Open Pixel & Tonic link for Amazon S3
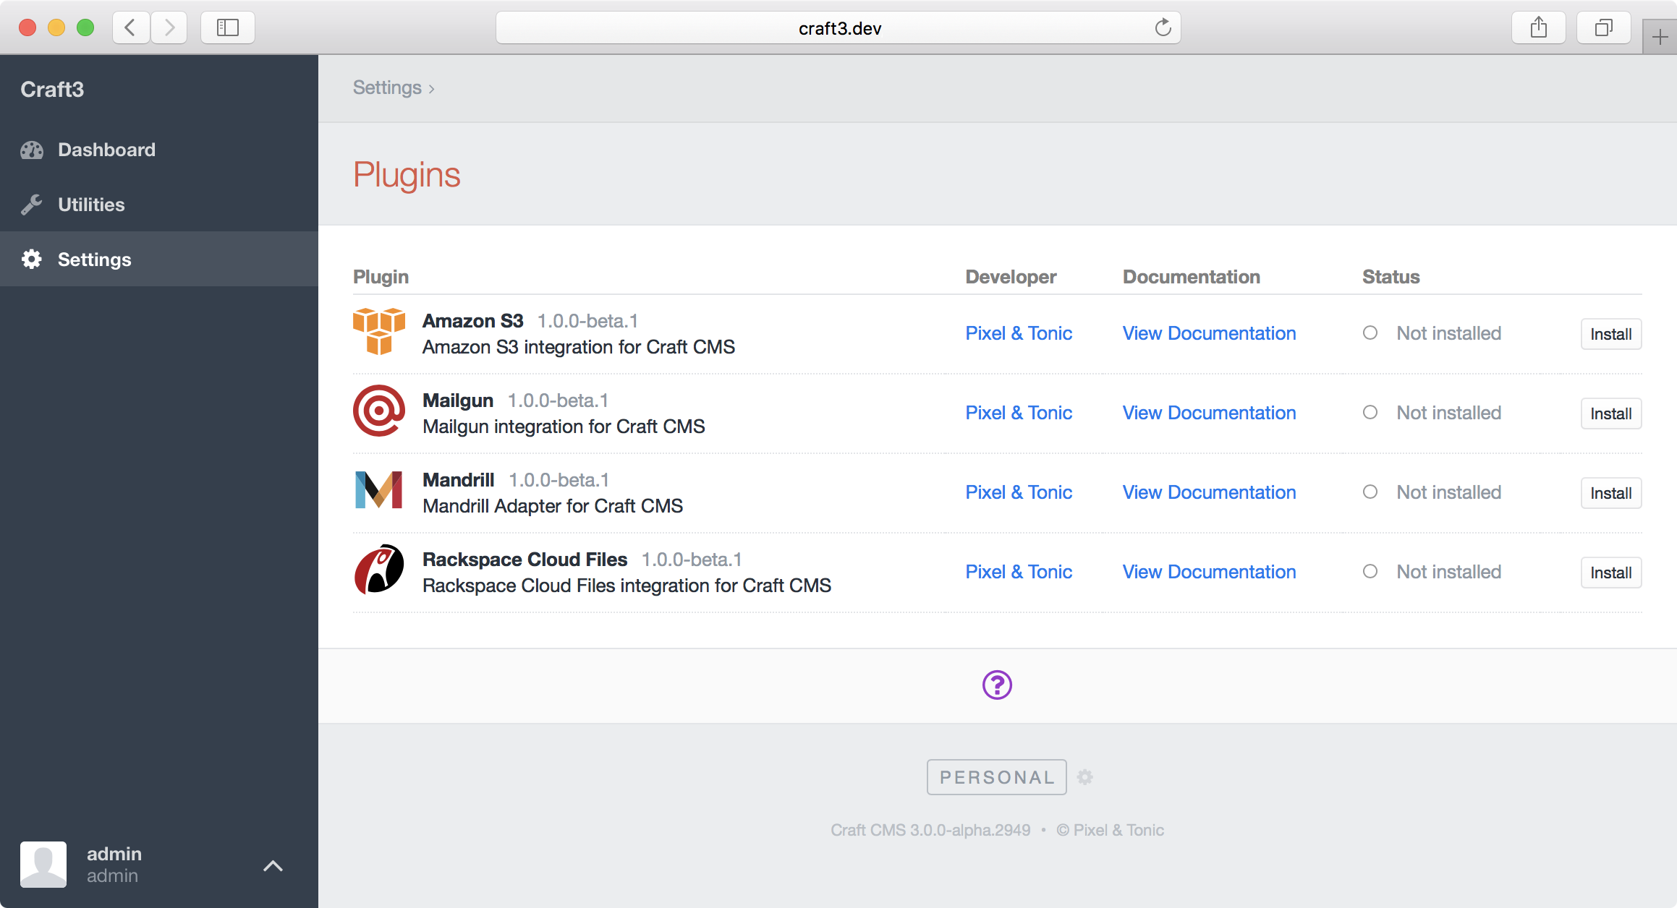1677x908 pixels. point(1019,333)
